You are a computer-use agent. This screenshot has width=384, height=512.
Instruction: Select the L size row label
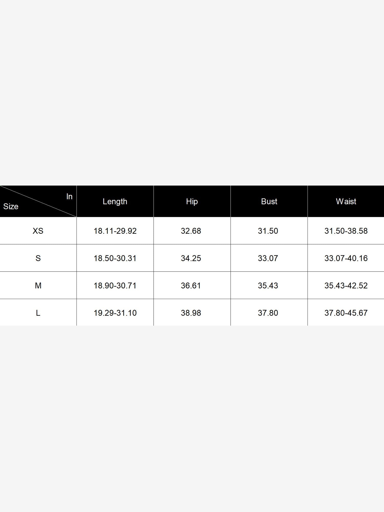click(x=38, y=313)
